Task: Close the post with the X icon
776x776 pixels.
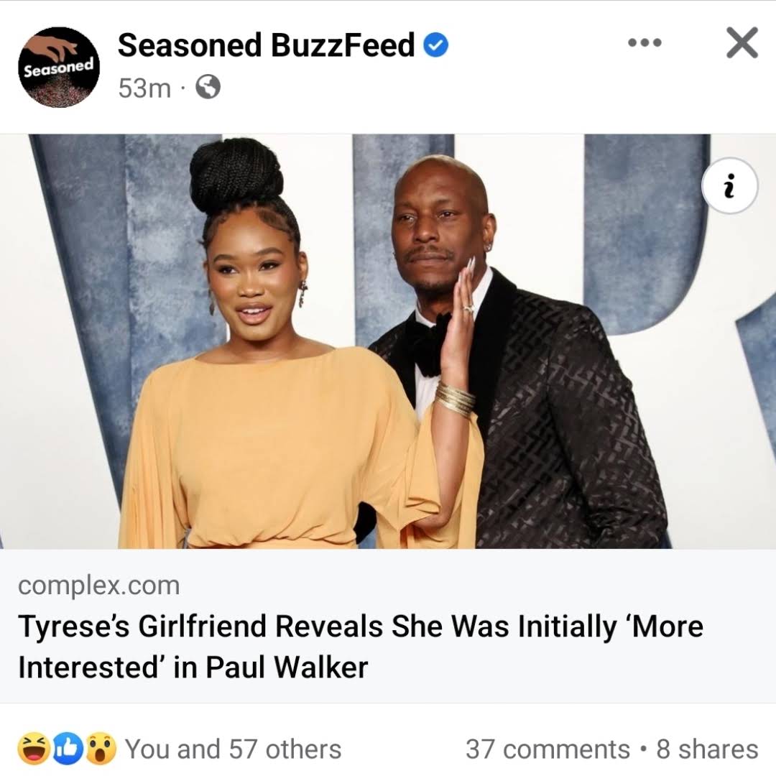Action: point(742,43)
